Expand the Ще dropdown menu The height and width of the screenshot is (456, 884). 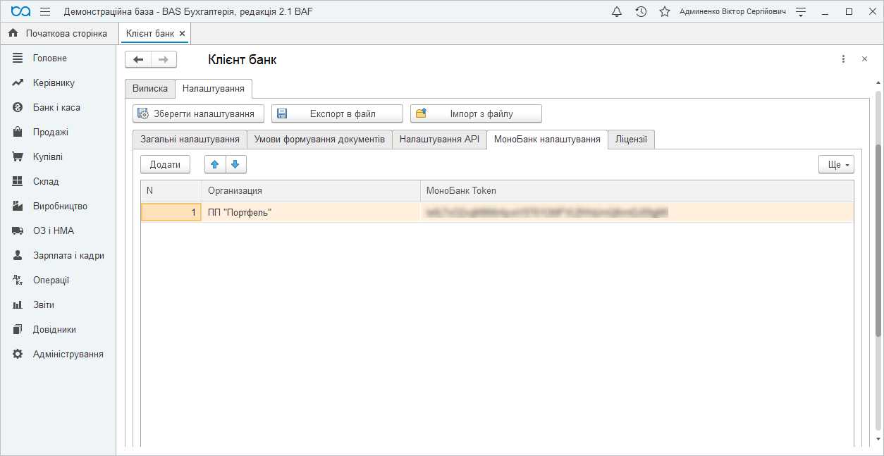836,164
